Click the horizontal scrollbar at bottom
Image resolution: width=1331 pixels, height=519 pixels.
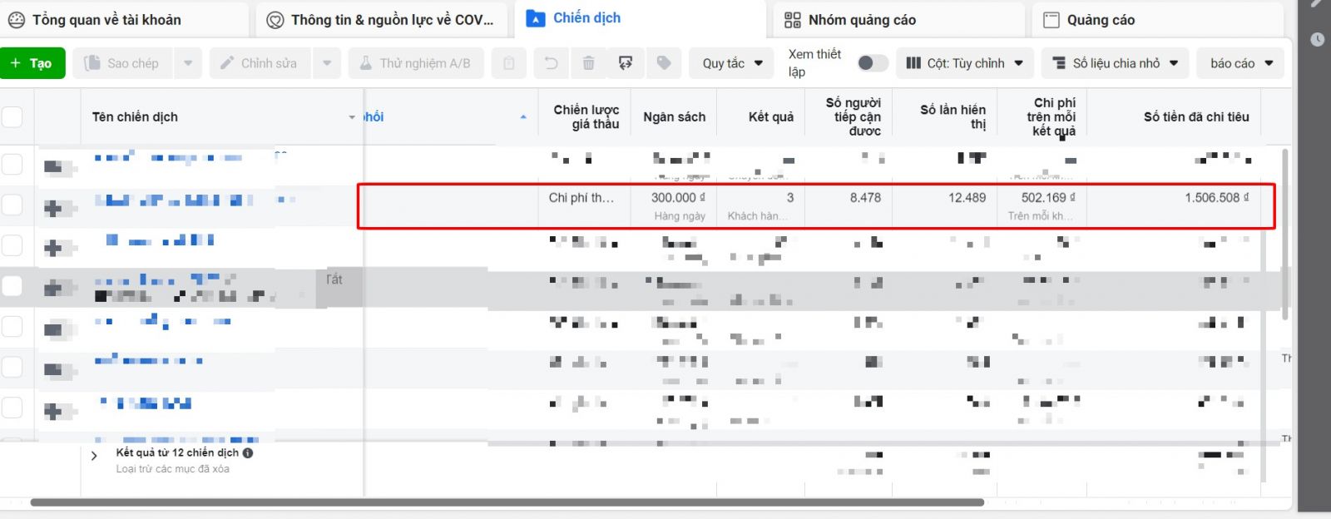pyautogui.click(x=507, y=502)
